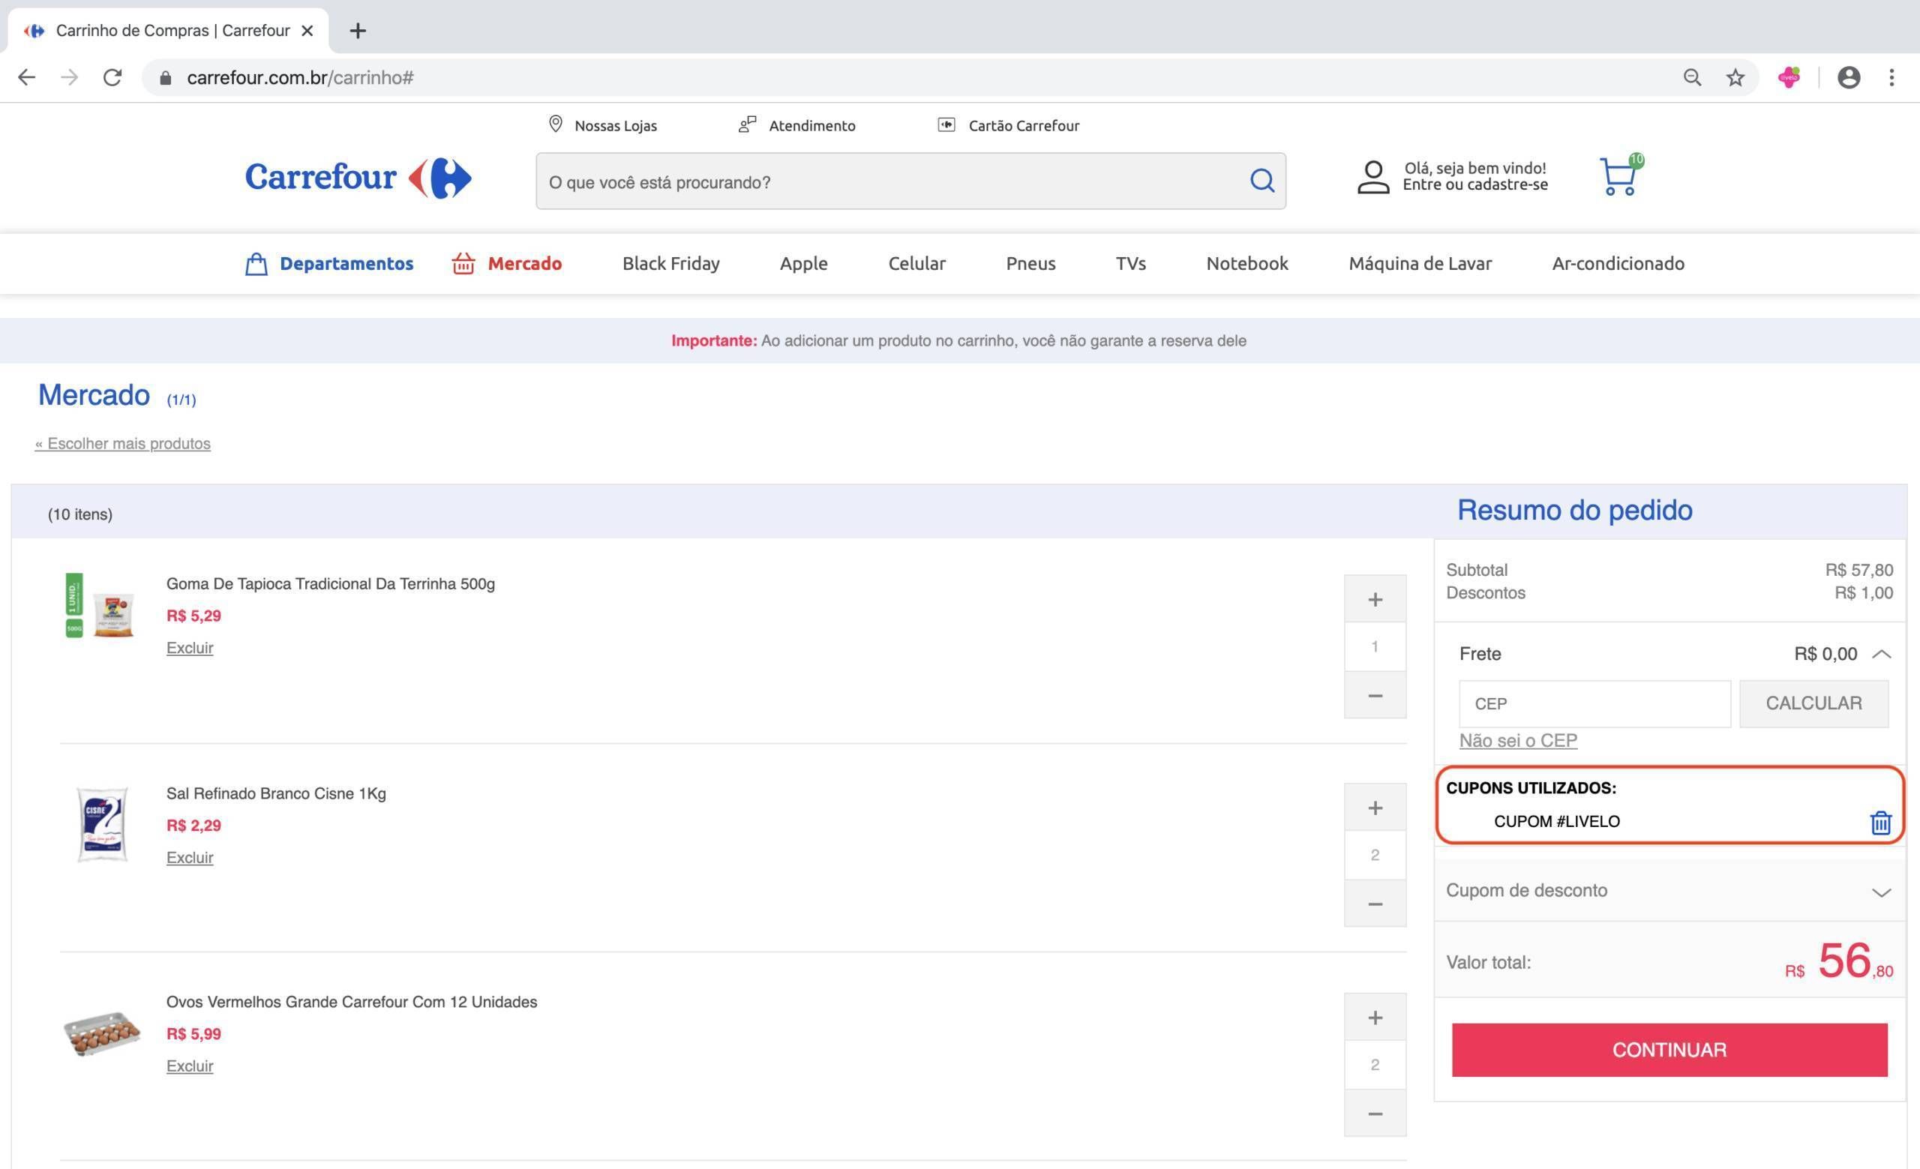Viewport: 1920px width, 1169px height.
Task: Open Ovos Vermelhos Grande Carrefour product name
Action: 352,1002
